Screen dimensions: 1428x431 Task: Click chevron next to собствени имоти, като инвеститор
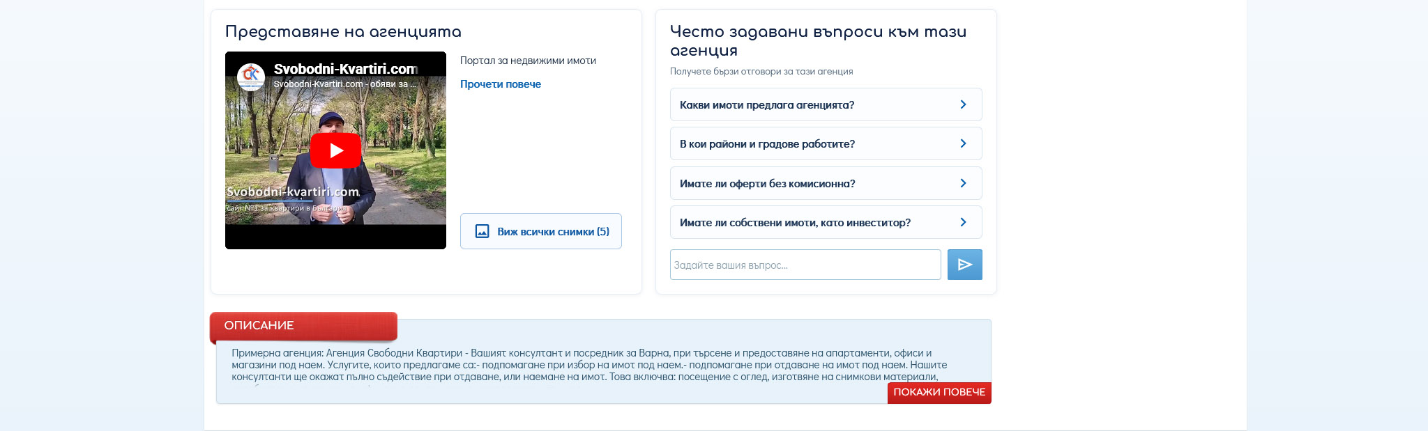pyautogui.click(x=963, y=222)
